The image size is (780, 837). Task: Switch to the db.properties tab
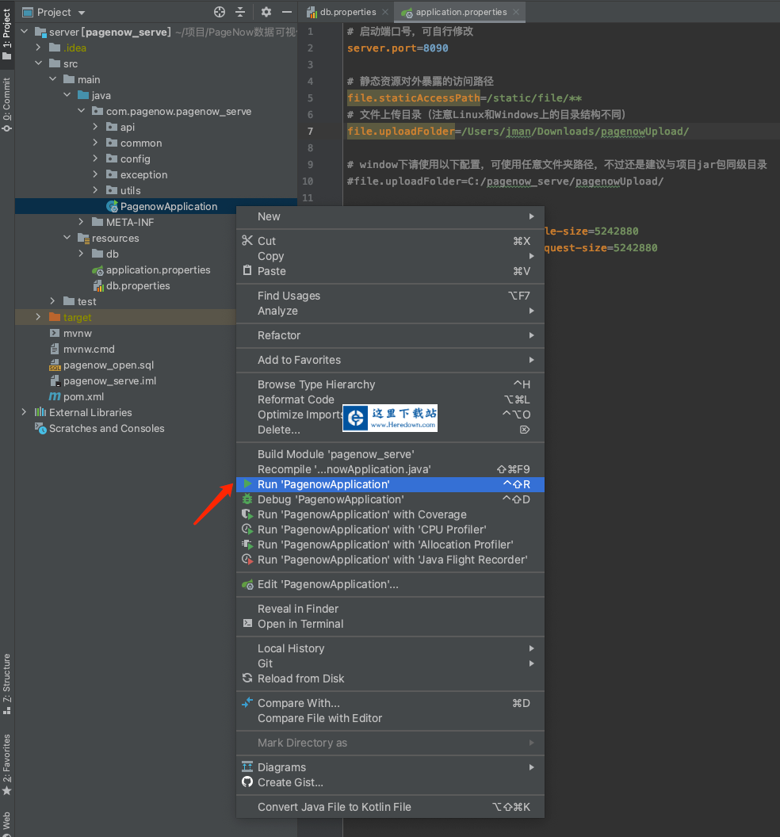347,12
